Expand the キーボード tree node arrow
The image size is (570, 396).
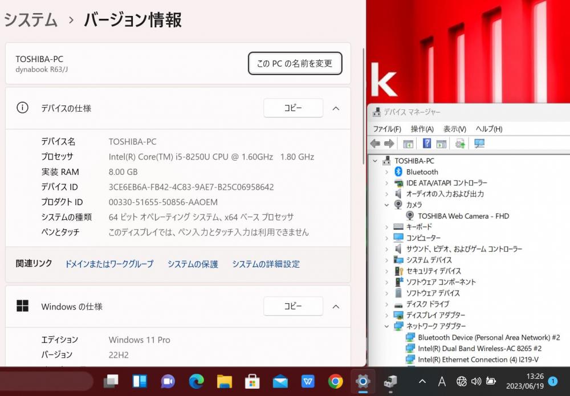pos(387,227)
